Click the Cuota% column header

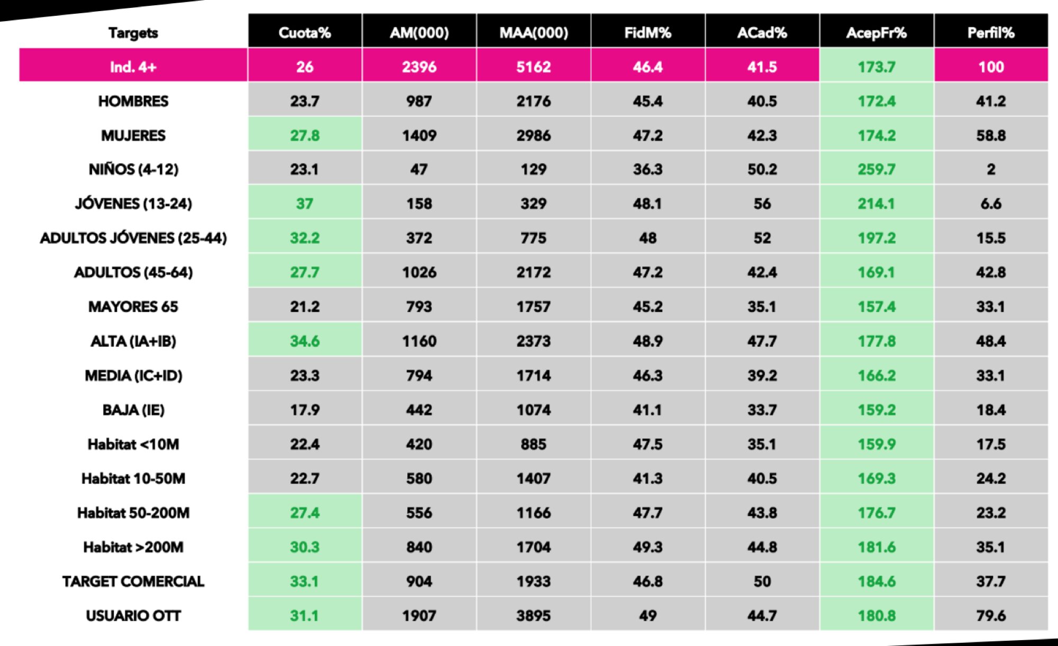pyautogui.click(x=305, y=33)
